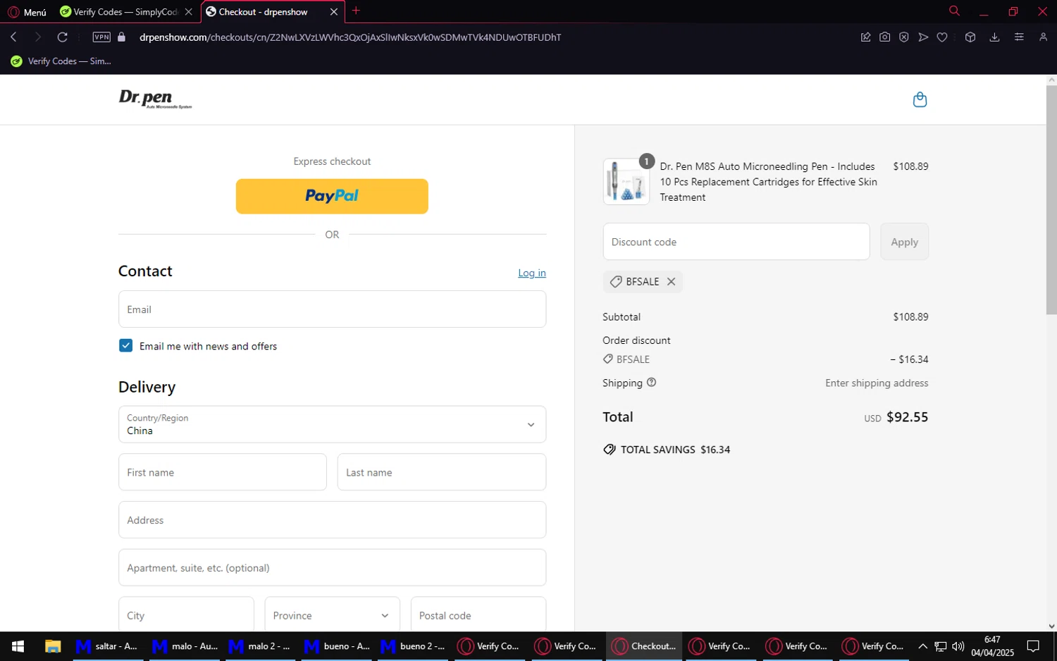Focus the City field
The width and height of the screenshot is (1057, 661).
click(186, 615)
